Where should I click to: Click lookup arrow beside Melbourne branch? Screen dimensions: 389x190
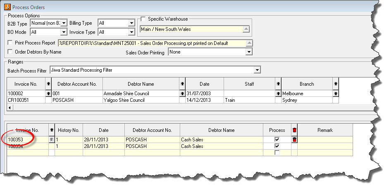[x=336, y=94]
